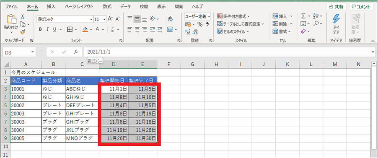Expand the 条件付き書式 dropdown
The height and width of the screenshot is (158, 378).
click(x=249, y=16)
